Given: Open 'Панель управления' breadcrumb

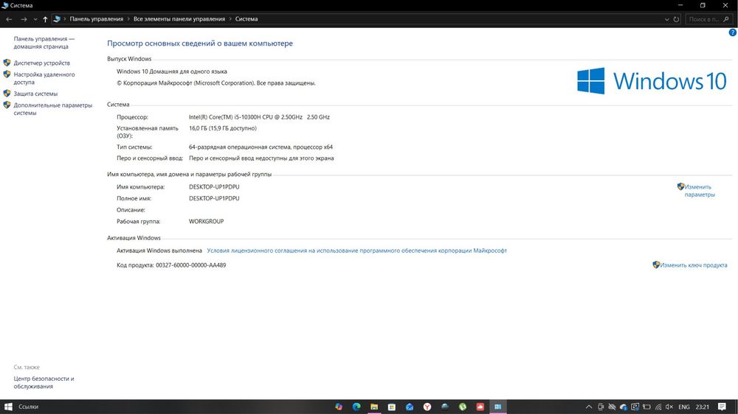Looking at the screenshot, I should coord(97,19).
